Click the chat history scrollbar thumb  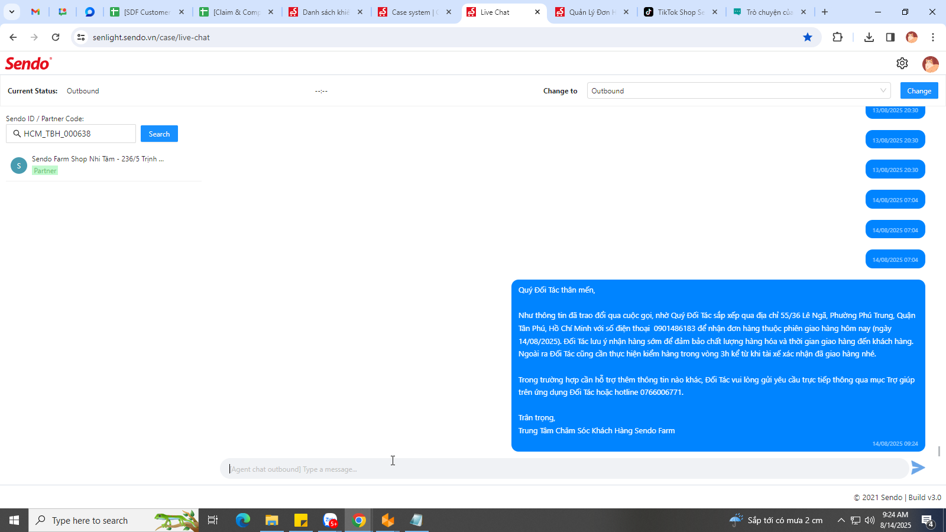pos(939,452)
